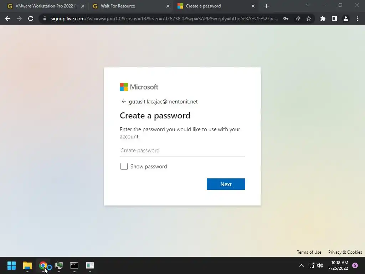This screenshot has width=365, height=274.
Task: Open volume tray icon
Action: tap(320, 265)
